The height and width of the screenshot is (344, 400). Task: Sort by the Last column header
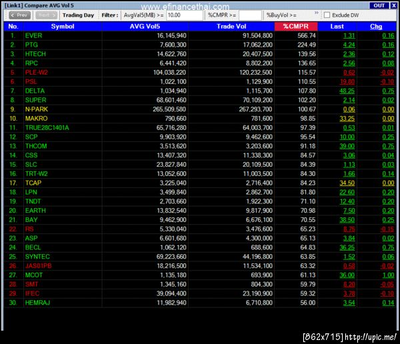click(x=337, y=27)
